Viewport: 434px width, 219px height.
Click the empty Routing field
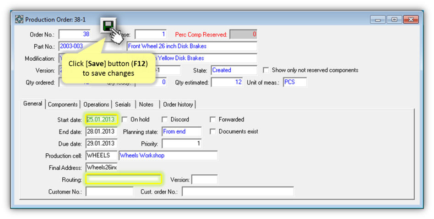click(x=124, y=180)
